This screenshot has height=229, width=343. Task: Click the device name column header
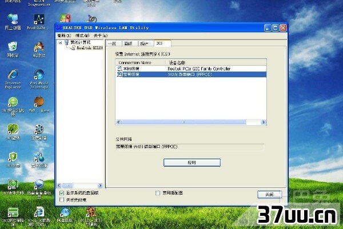pos(216,62)
